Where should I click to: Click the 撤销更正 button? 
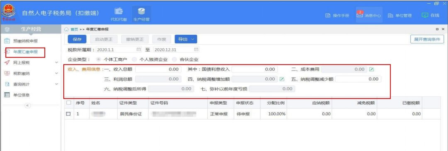click(x=134, y=40)
